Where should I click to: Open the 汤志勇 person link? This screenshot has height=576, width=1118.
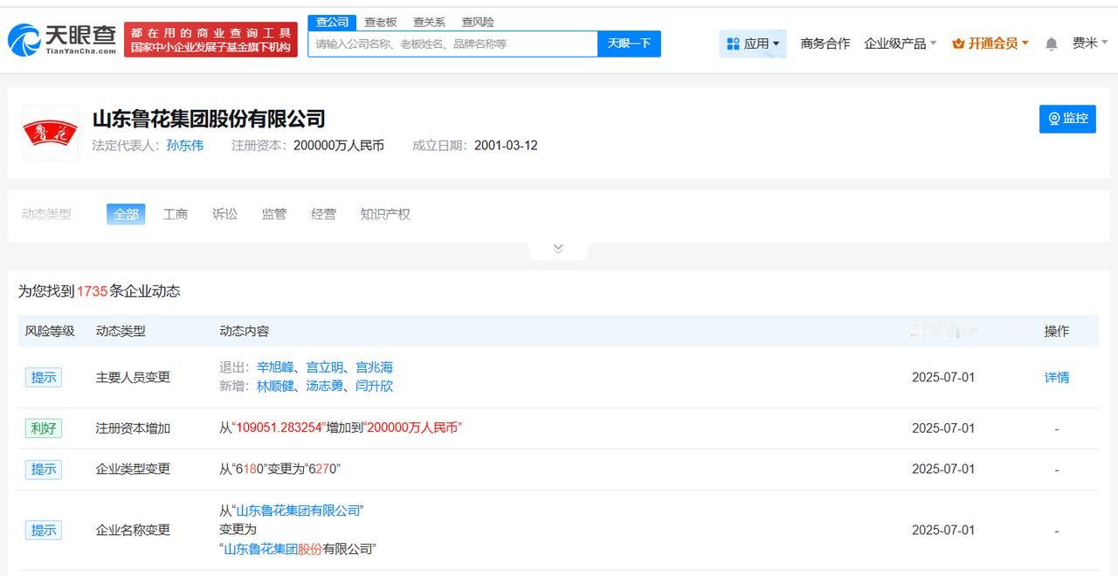point(324,386)
